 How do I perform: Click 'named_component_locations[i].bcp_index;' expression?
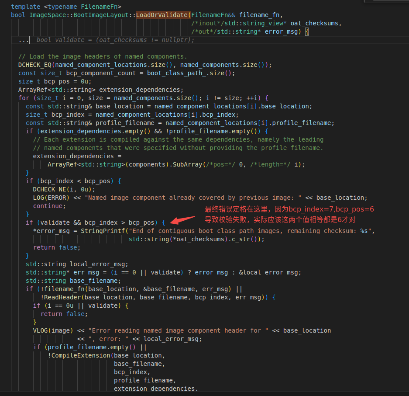coord(167,115)
